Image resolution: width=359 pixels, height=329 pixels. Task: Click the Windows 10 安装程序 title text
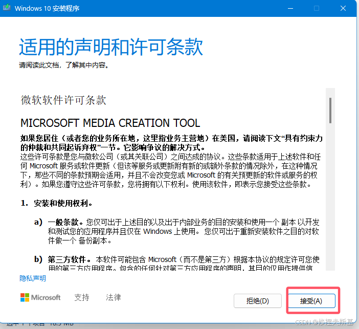tap(47, 8)
